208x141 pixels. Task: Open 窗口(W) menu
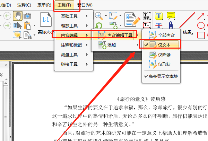(x=85, y=5)
